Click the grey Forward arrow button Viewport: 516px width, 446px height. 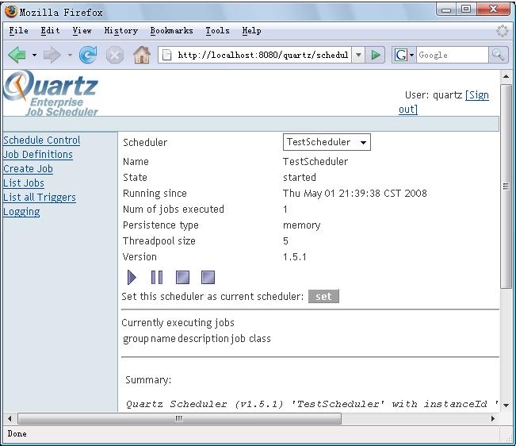(x=52, y=55)
